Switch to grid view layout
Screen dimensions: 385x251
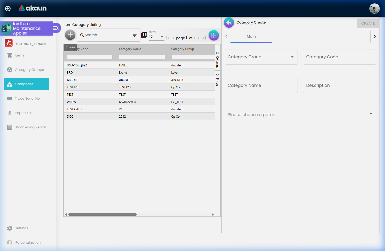(214, 35)
